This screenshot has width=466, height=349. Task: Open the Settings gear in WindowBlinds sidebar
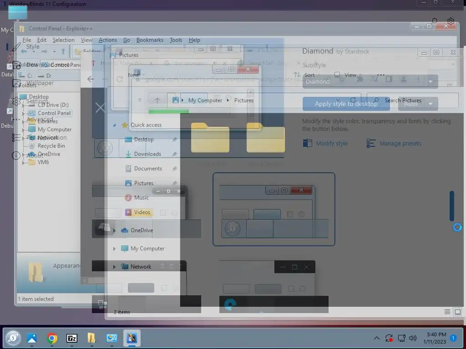click(16, 101)
